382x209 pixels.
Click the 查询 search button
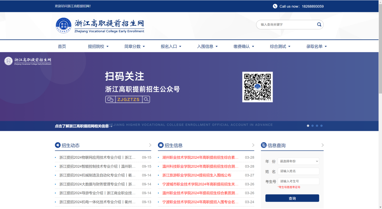292,198
